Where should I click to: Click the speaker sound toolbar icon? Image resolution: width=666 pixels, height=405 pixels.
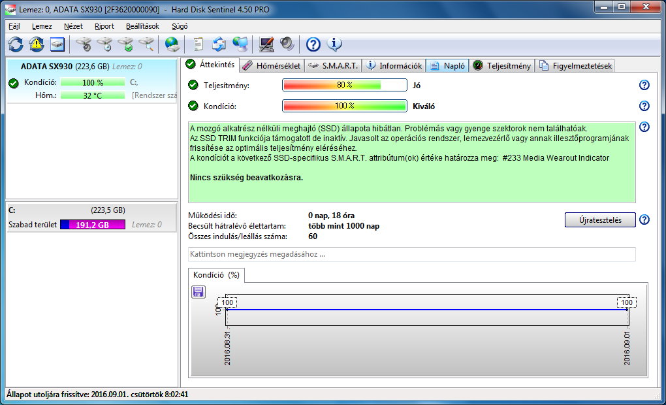[x=287, y=44]
